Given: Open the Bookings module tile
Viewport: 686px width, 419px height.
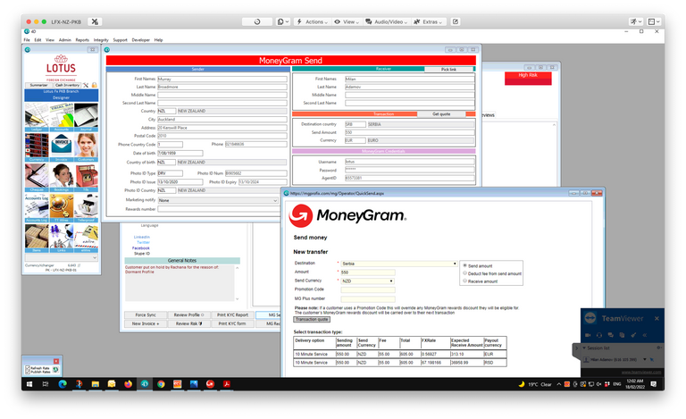Looking at the screenshot, I should (62, 178).
